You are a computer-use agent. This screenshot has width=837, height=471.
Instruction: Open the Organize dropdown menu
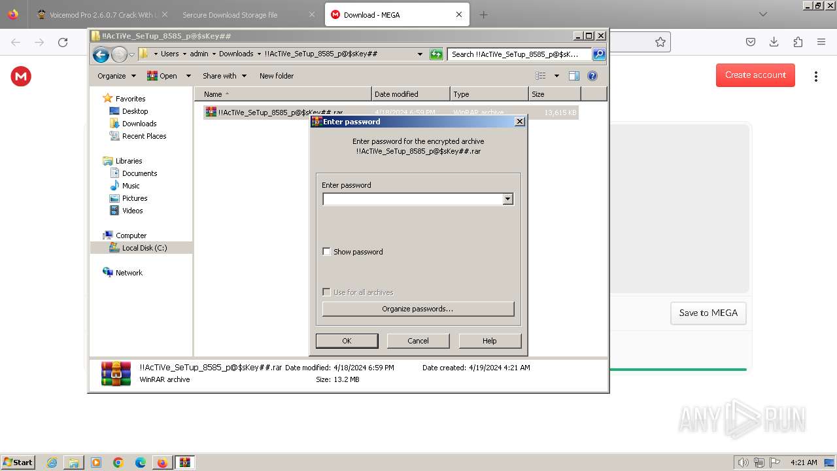(x=116, y=76)
